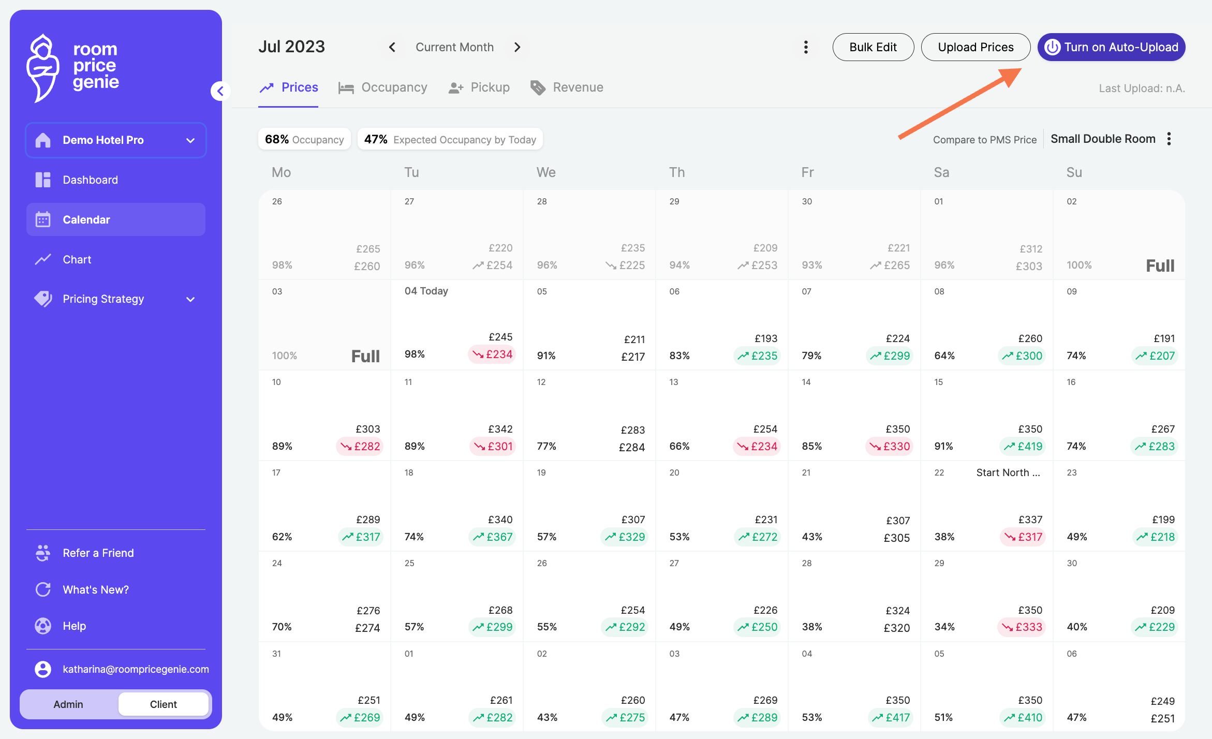Collapse the sidebar with the arrow button
1212x739 pixels.
(220, 91)
